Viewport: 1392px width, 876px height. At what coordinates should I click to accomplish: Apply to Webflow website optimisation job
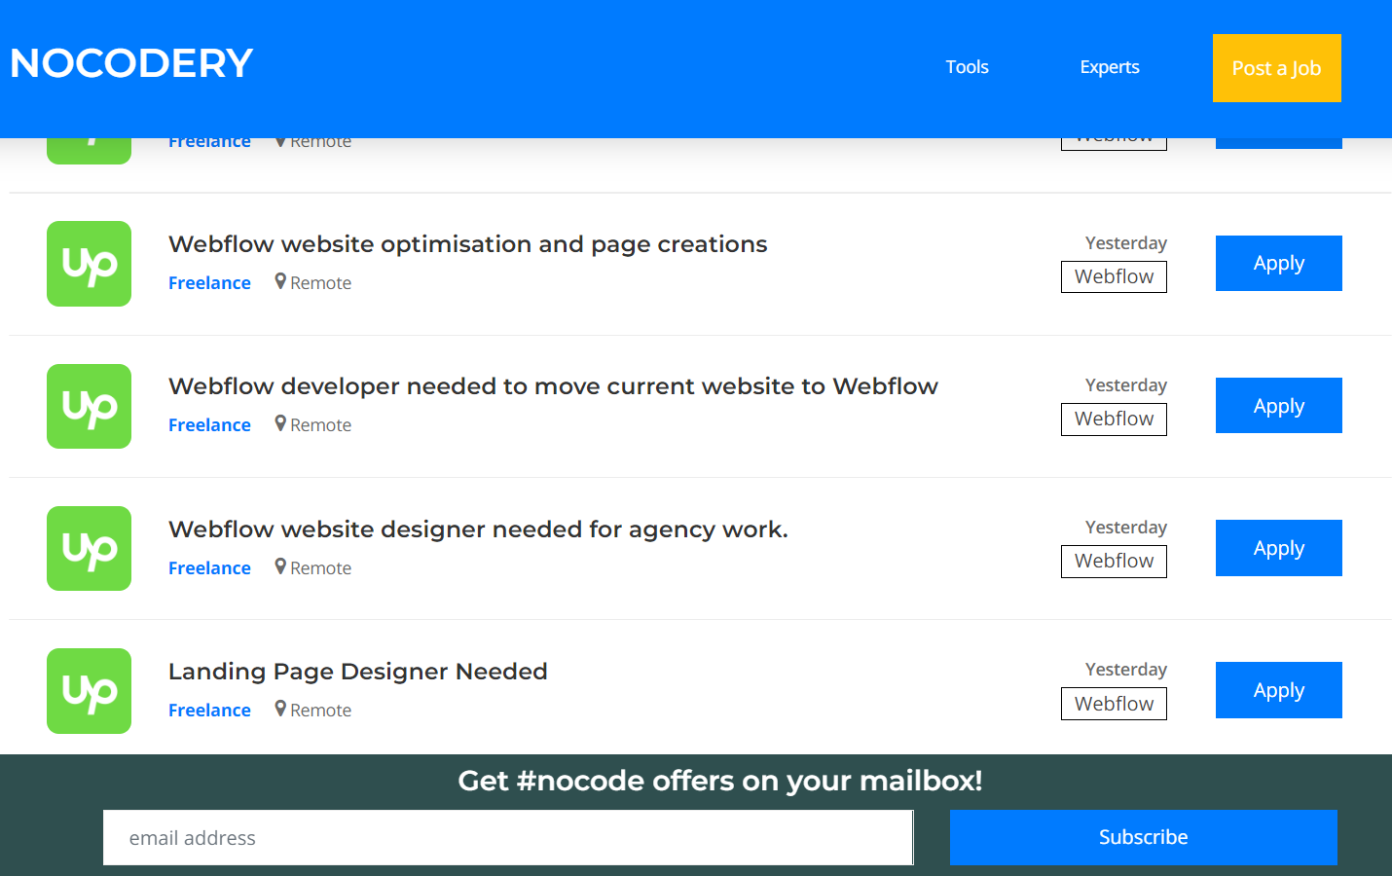(x=1278, y=264)
